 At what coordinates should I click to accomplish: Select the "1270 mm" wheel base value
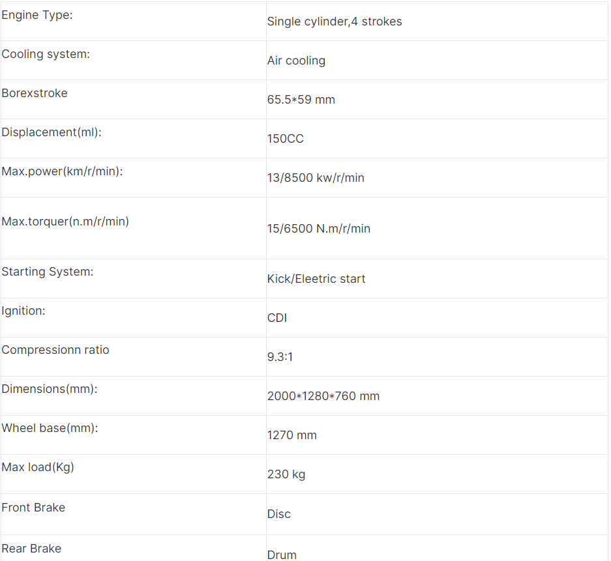pyautogui.click(x=292, y=435)
